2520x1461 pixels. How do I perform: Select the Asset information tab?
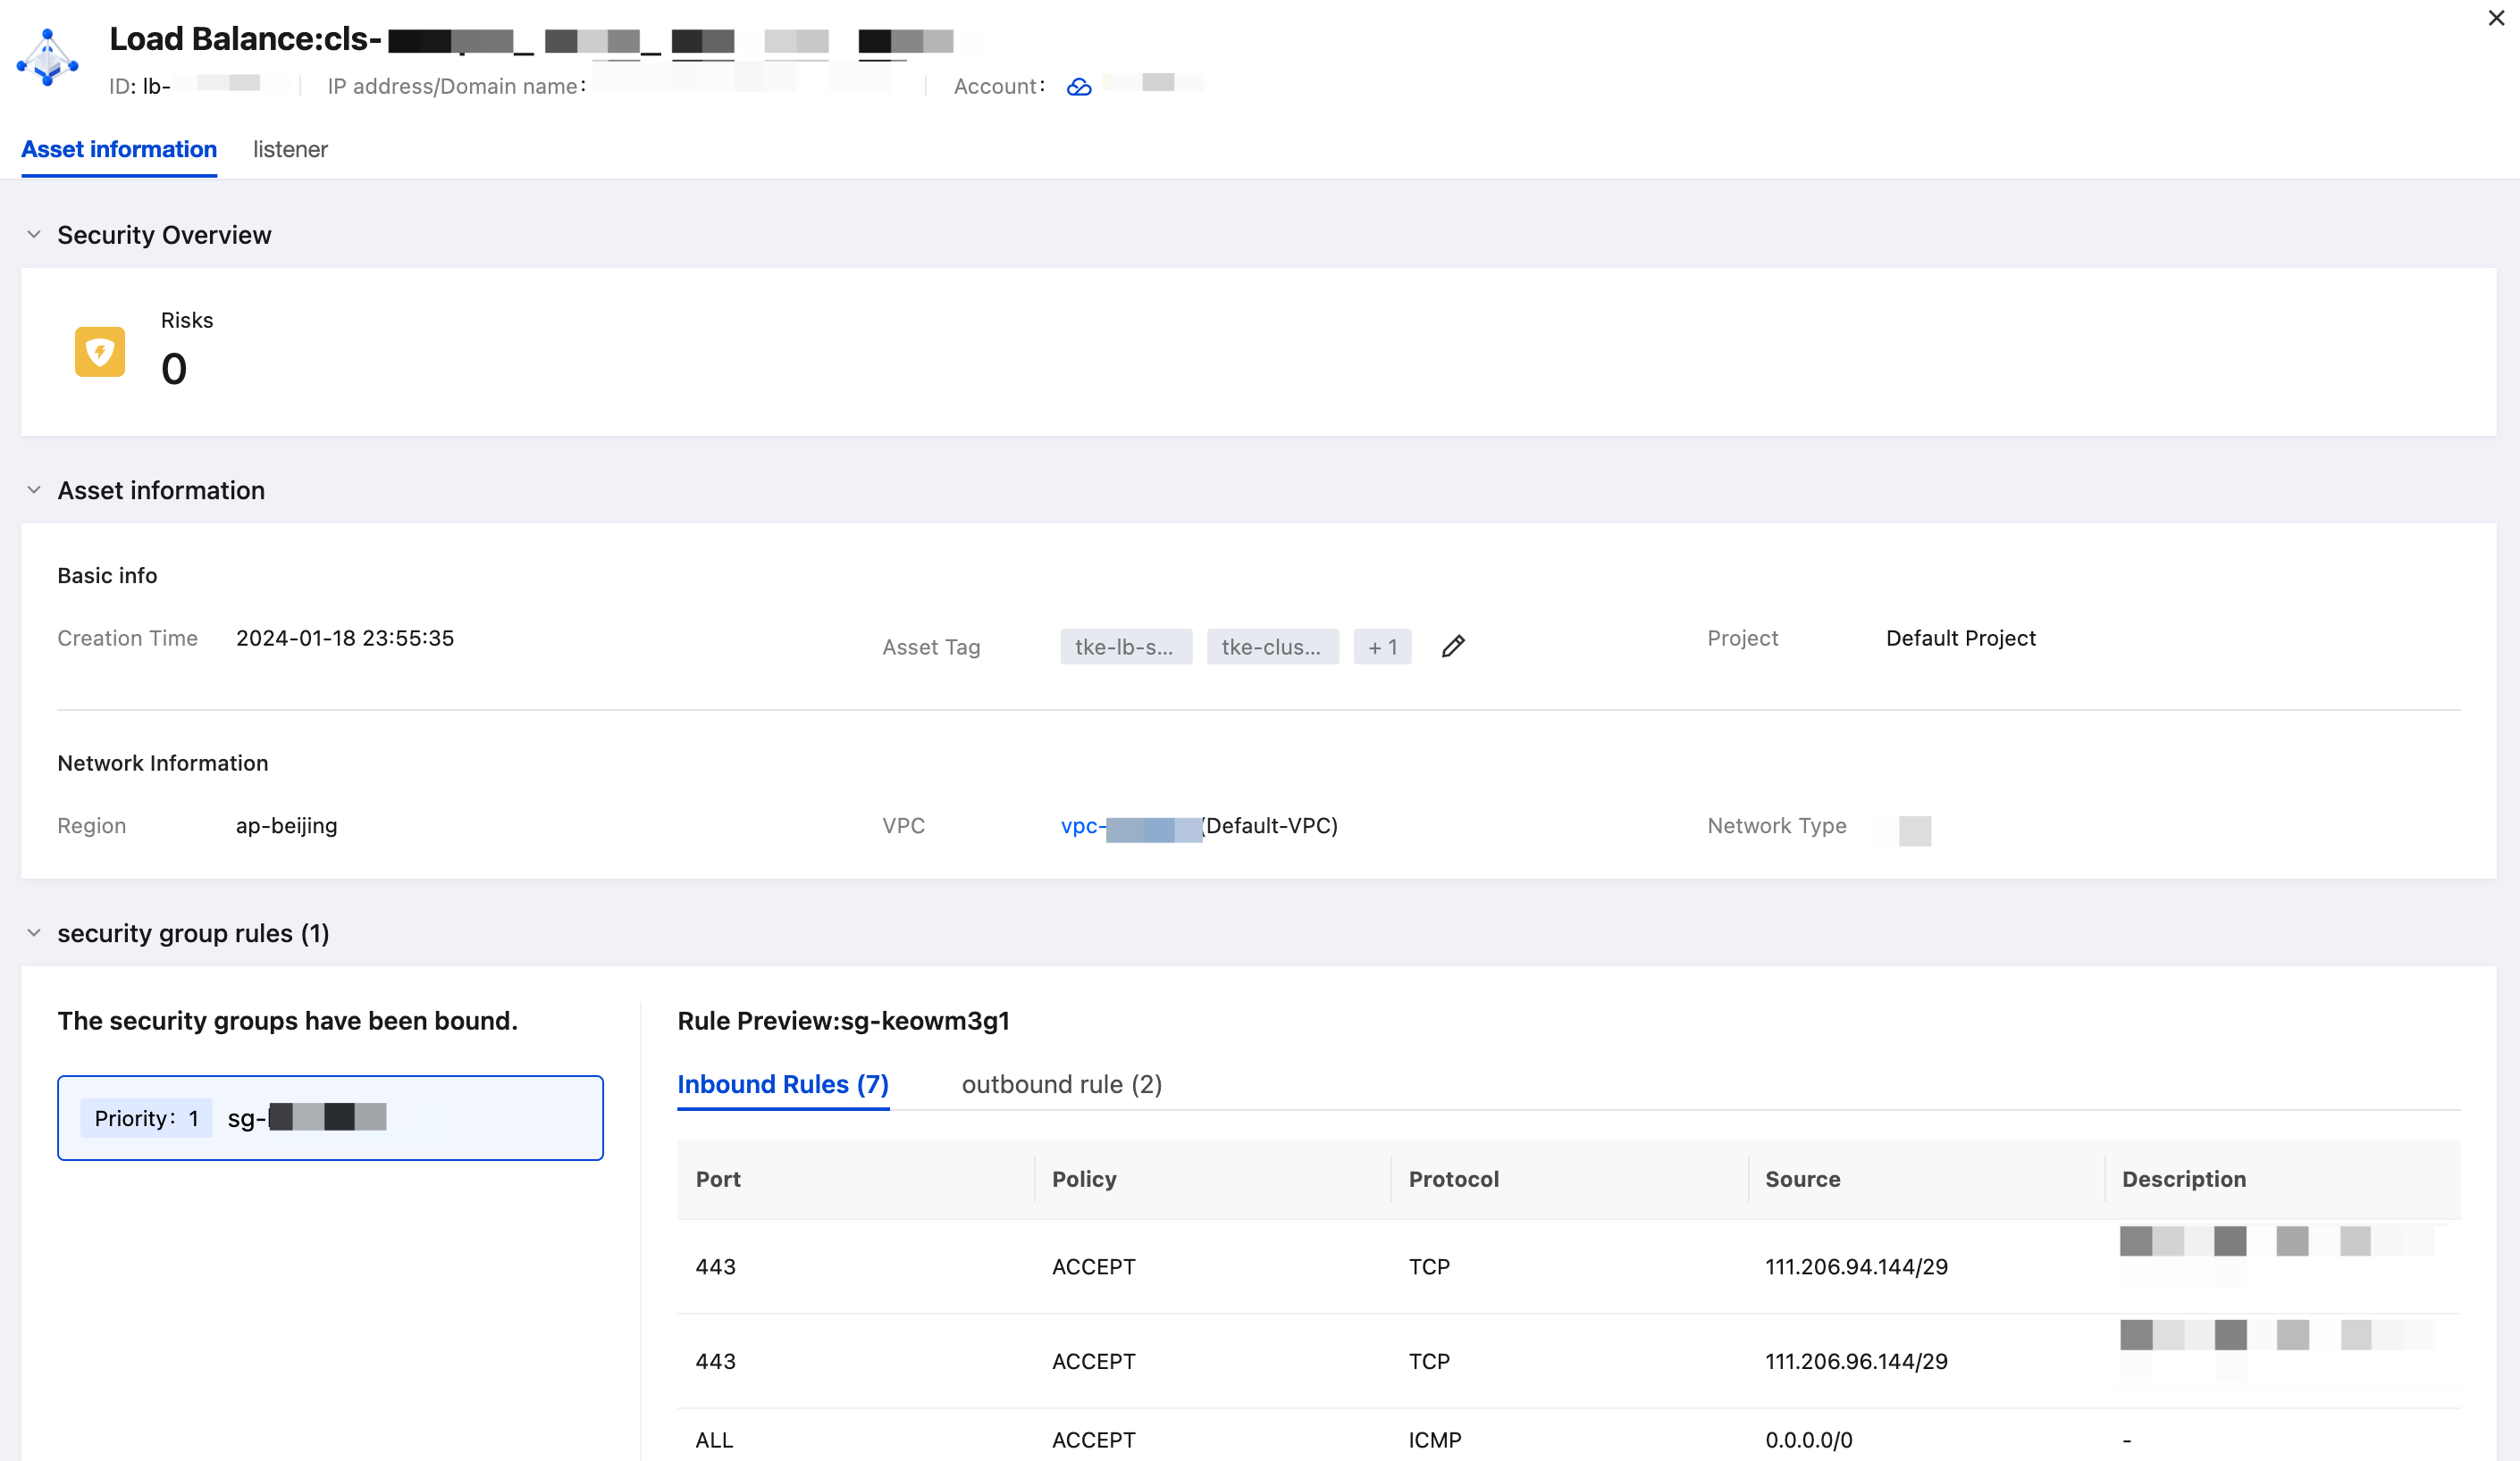tap(119, 149)
